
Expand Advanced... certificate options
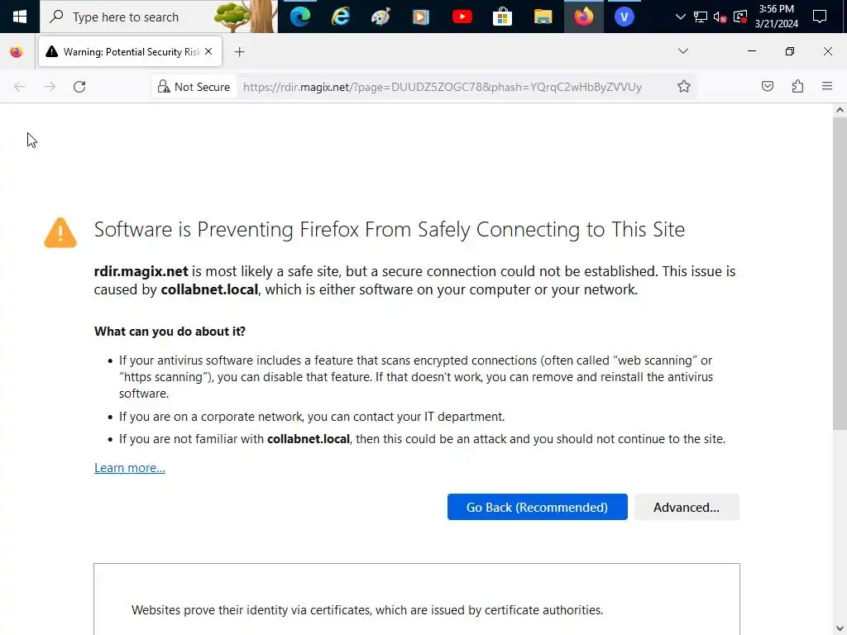(x=687, y=507)
